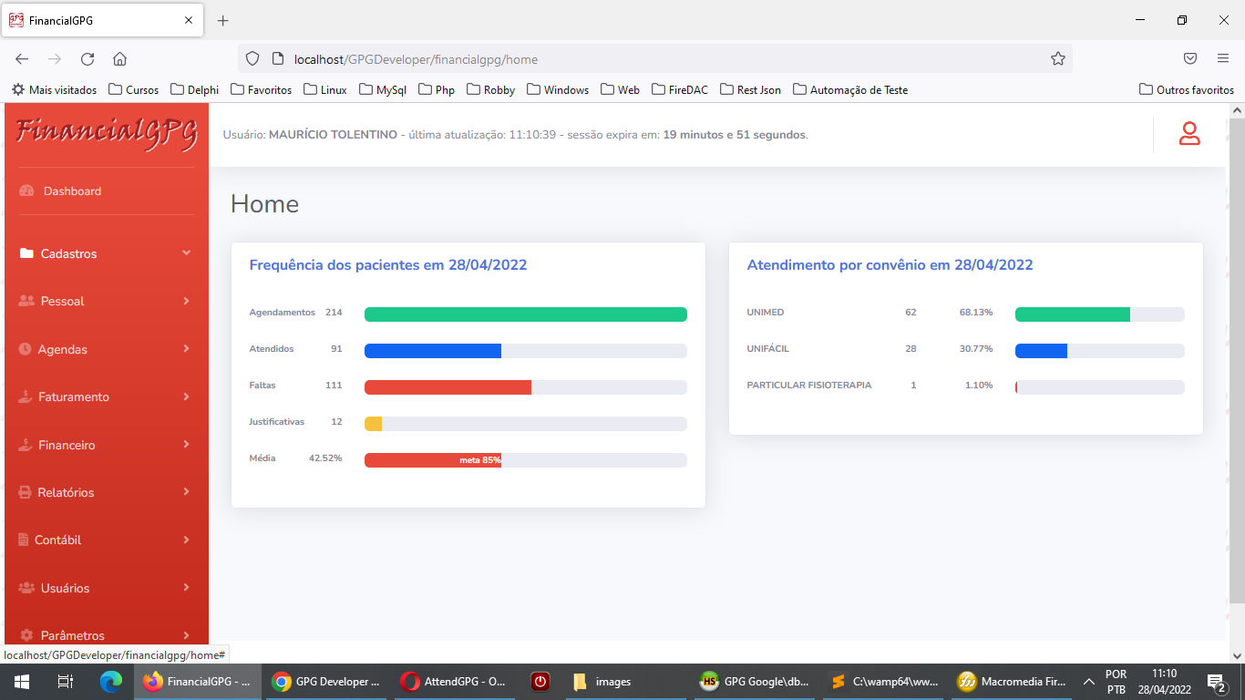Image resolution: width=1245 pixels, height=700 pixels.
Task: Click the Agendas clock icon
Action: (x=26, y=350)
